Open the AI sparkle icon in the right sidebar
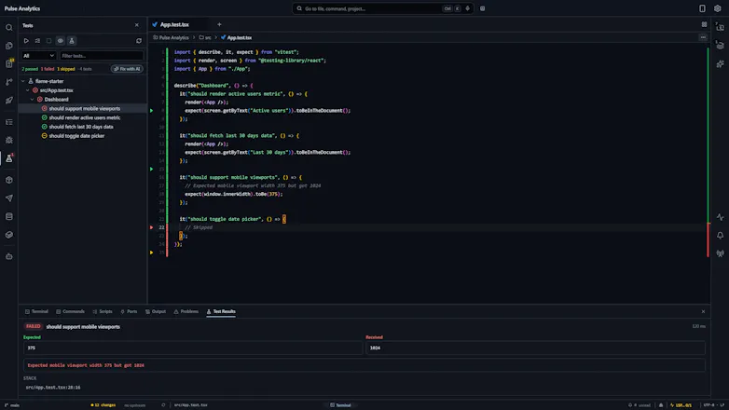Image resolution: width=729 pixels, height=410 pixels. 720,63
